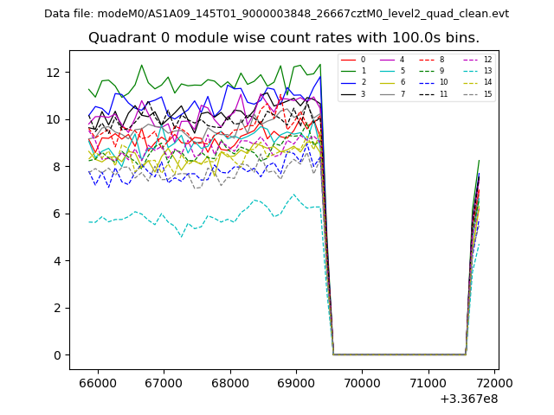The image size is (554, 415).
Task: Click the blue solid line legend entry 2
Action: click(348, 82)
